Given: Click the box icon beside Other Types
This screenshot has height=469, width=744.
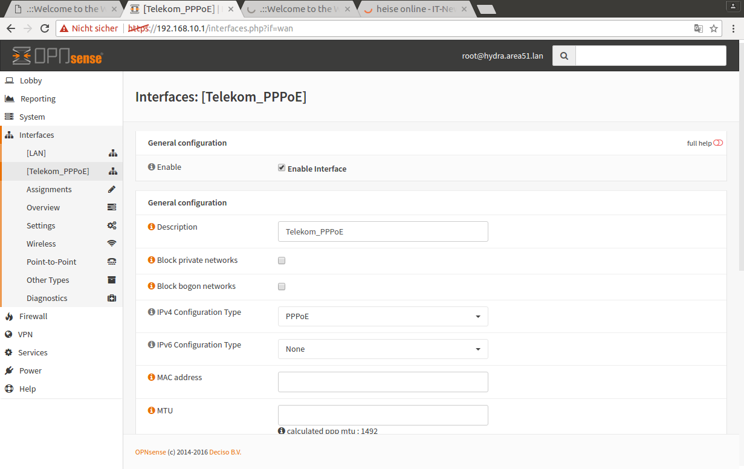Looking at the screenshot, I should (112, 280).
